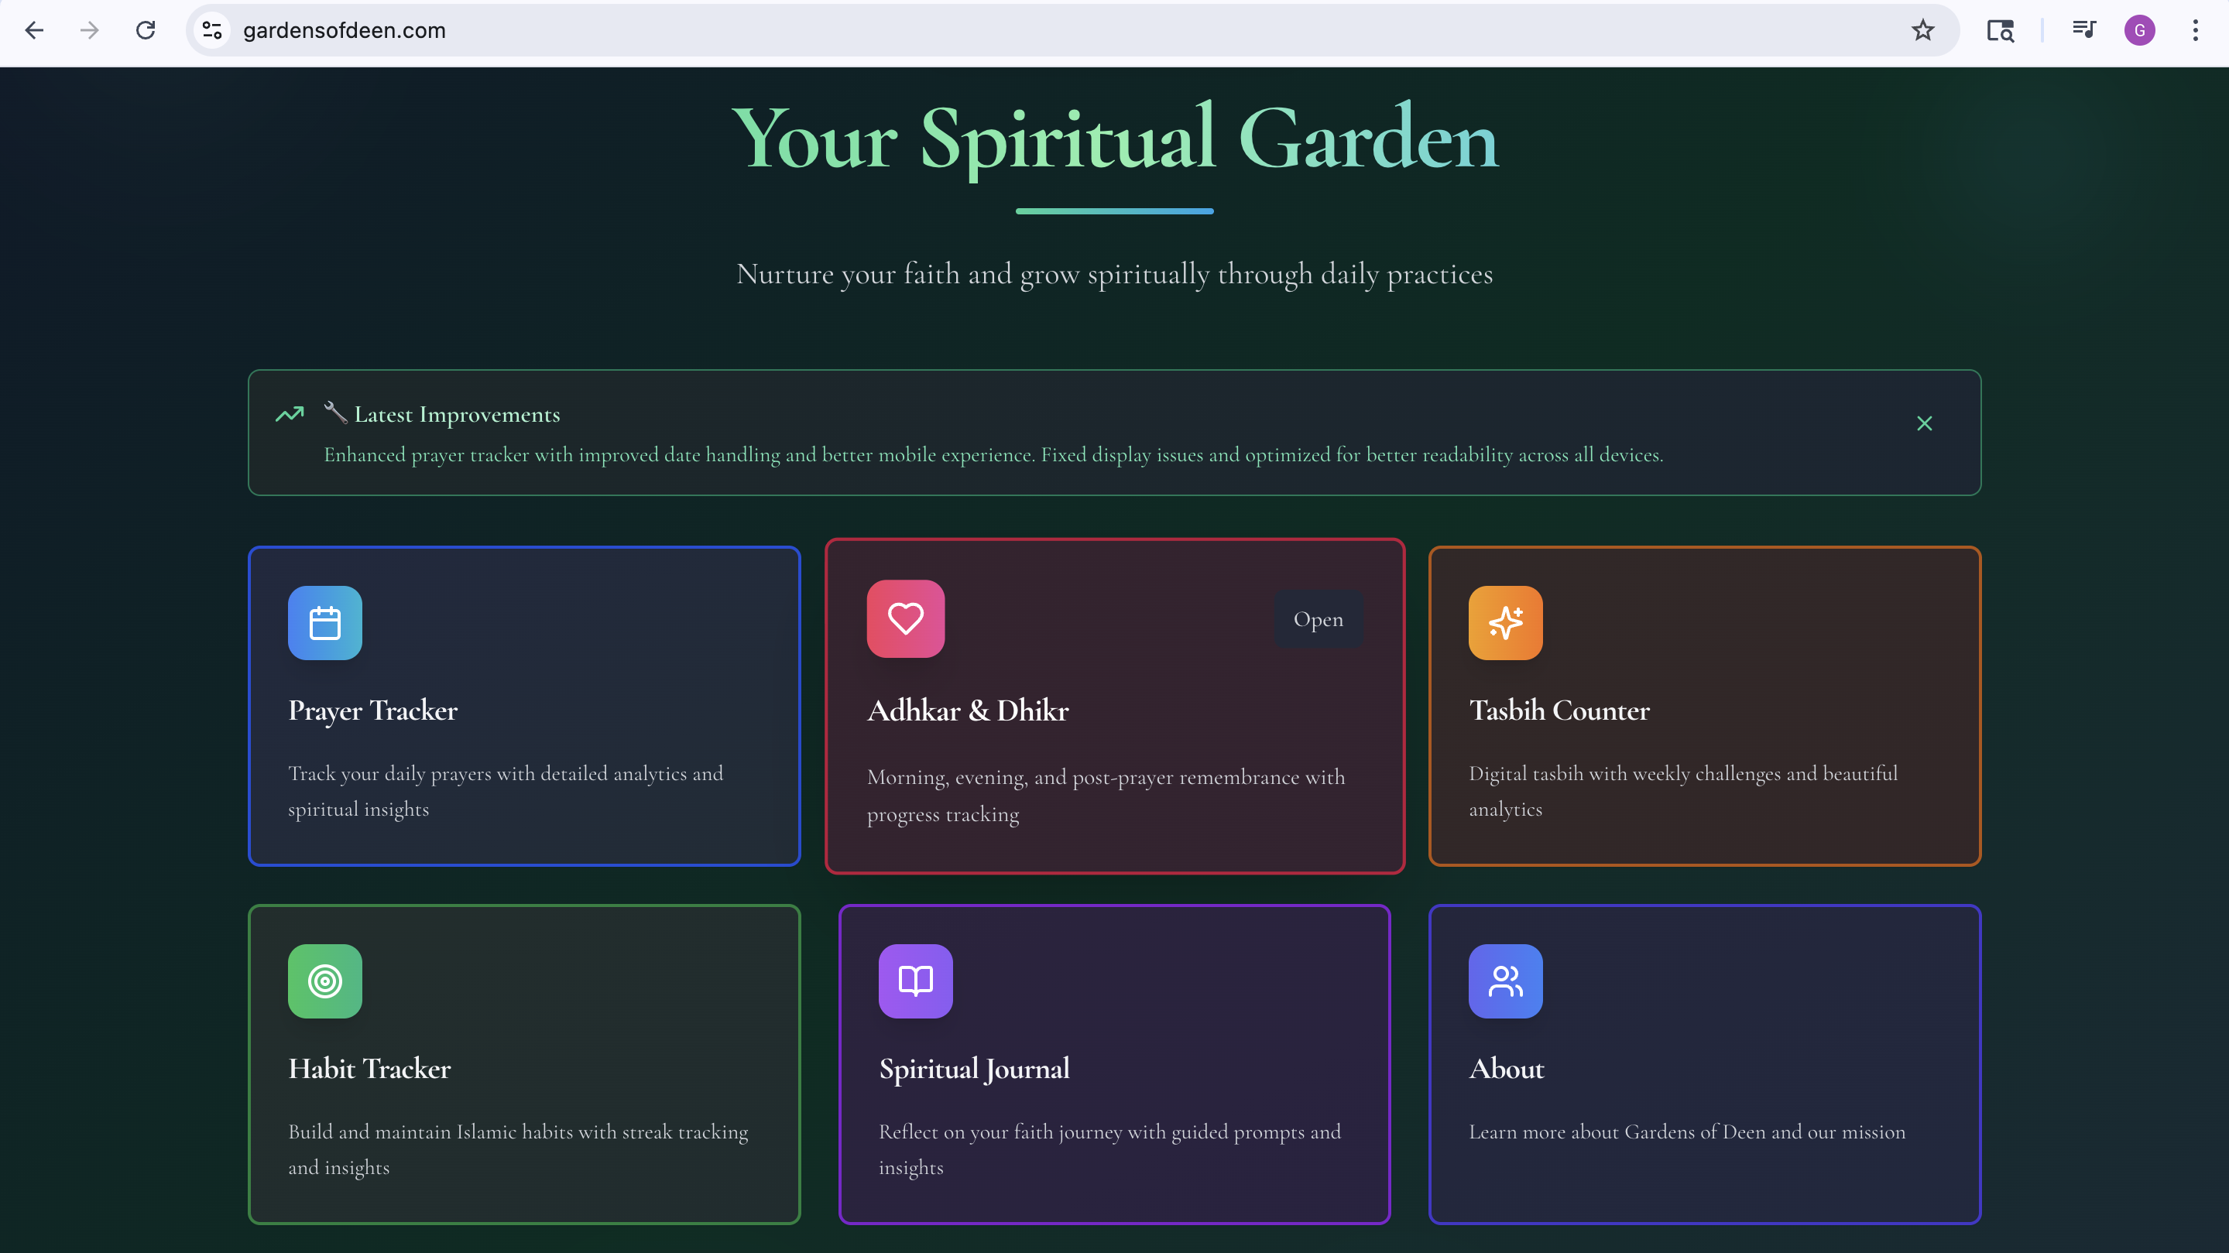Viewport: 2229px width, 1253px height.
Task: Click the Prayer Tracker calendar icon
Action: pyautogui.click(x=324, y=622)
